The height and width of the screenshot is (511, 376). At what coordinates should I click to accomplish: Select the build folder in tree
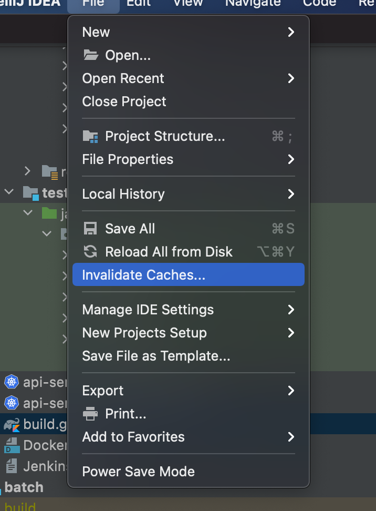tap(20, 506)
